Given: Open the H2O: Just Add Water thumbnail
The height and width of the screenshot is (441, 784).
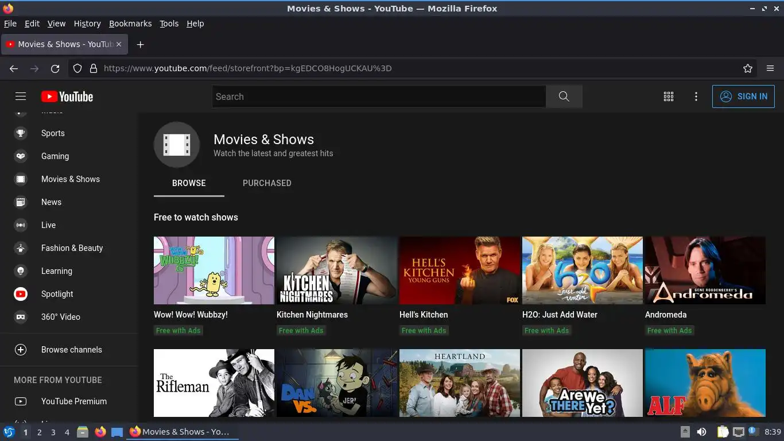Looking at the screenshot, I should [x=583, y=270].
